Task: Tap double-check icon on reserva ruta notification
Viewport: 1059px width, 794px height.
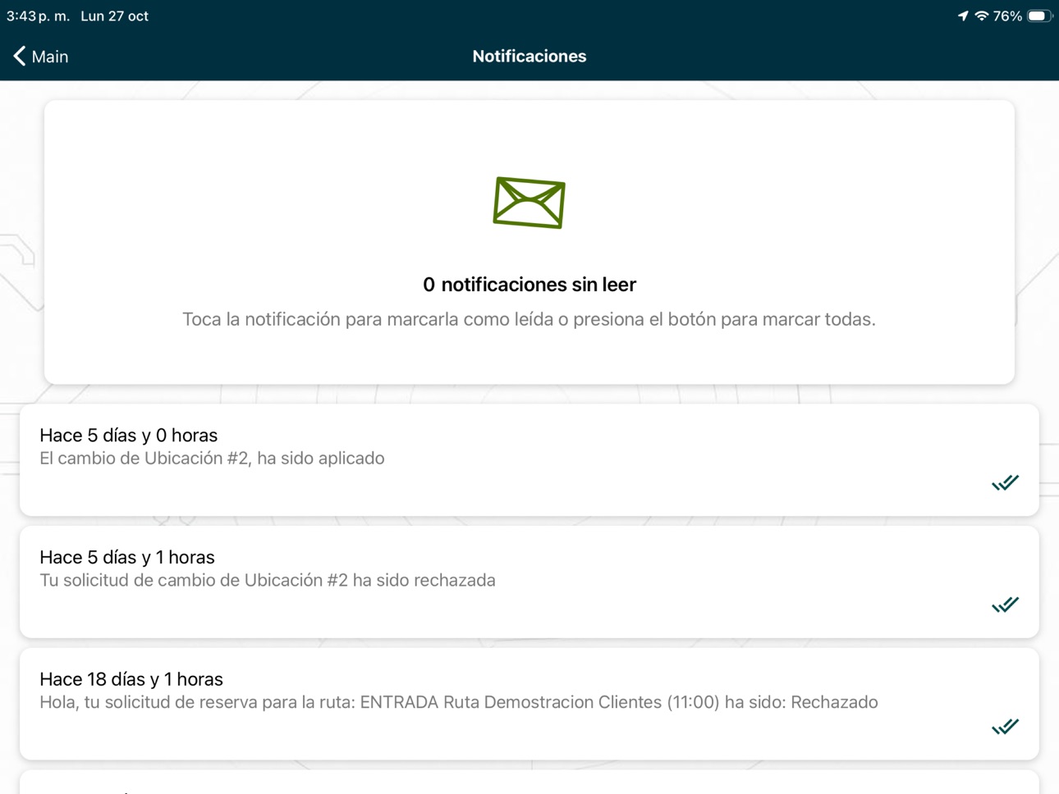Action: pyautogui.click(x=1005, y=727)
